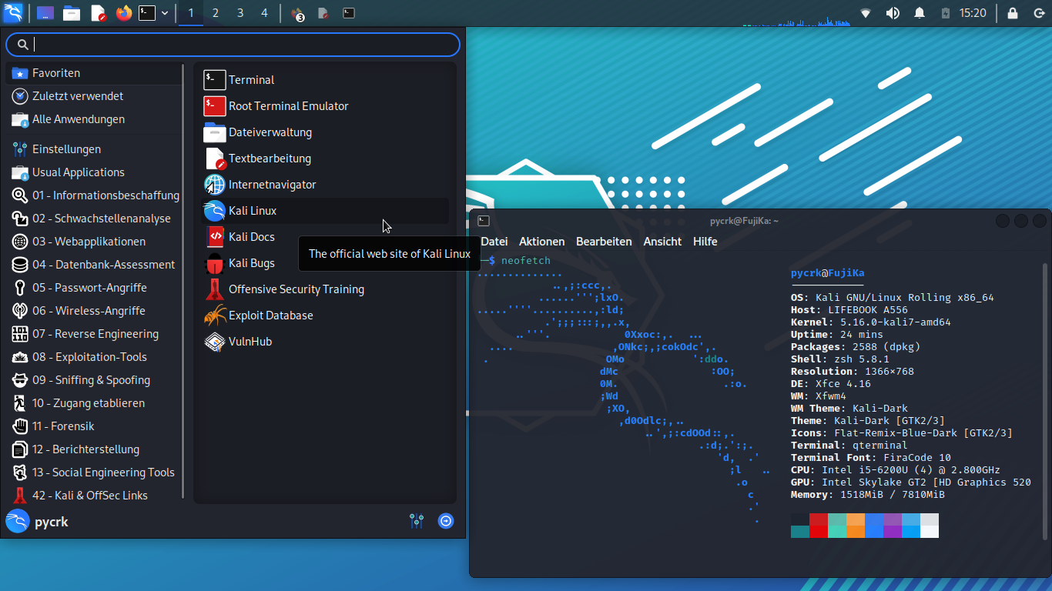
Task: Open Firefox from the top panel
Action: coord(123,13)
